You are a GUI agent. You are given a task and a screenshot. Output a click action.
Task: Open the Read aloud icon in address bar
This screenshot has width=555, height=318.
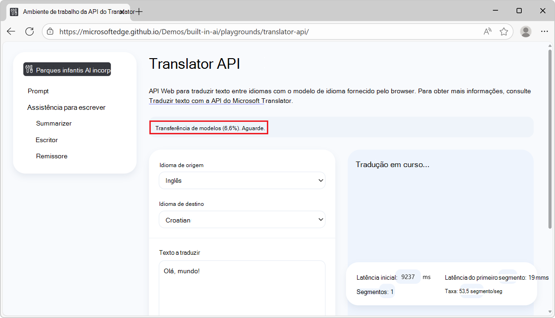pyautogui.click(x=487, y=31)
